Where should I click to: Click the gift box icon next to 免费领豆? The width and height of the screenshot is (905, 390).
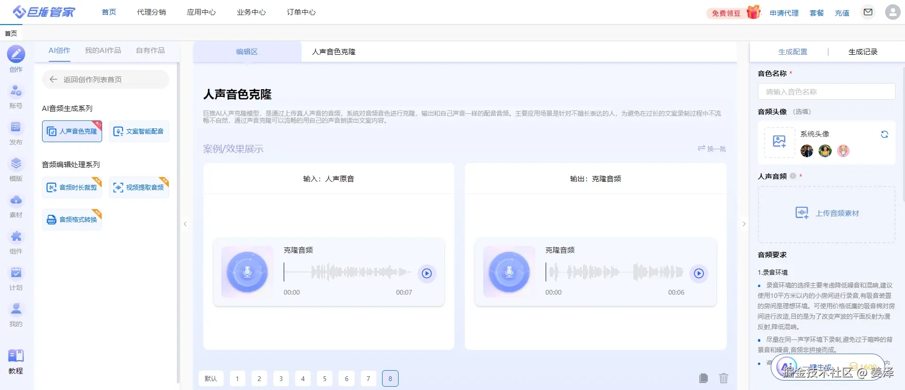[x=753, y=12]
